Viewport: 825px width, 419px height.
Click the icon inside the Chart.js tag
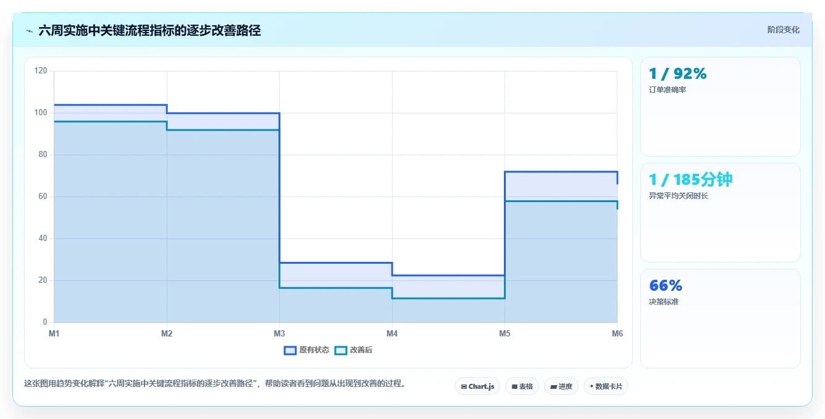tap(464, 387)
